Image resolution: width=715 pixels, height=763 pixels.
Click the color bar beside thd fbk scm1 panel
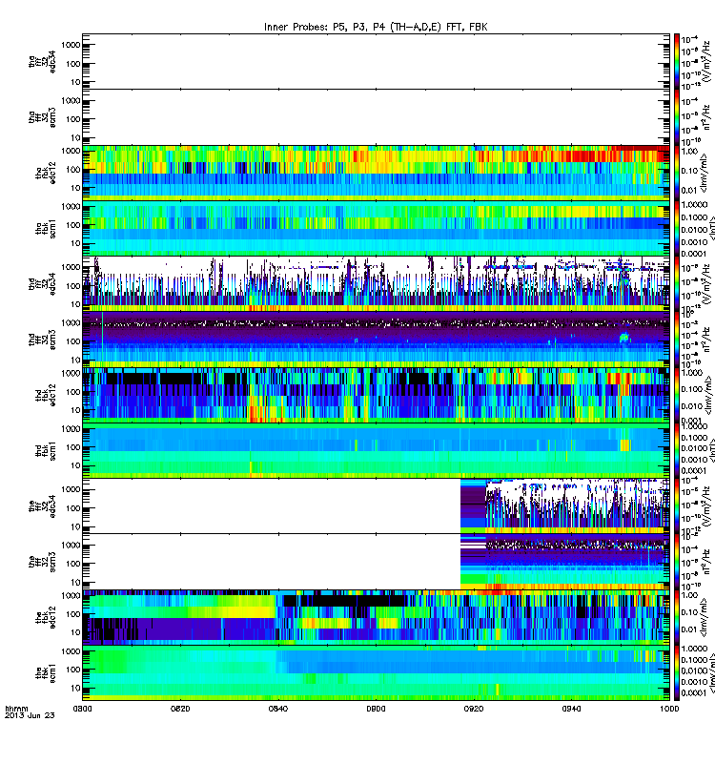pyautogui.click(x=677, y=451)
